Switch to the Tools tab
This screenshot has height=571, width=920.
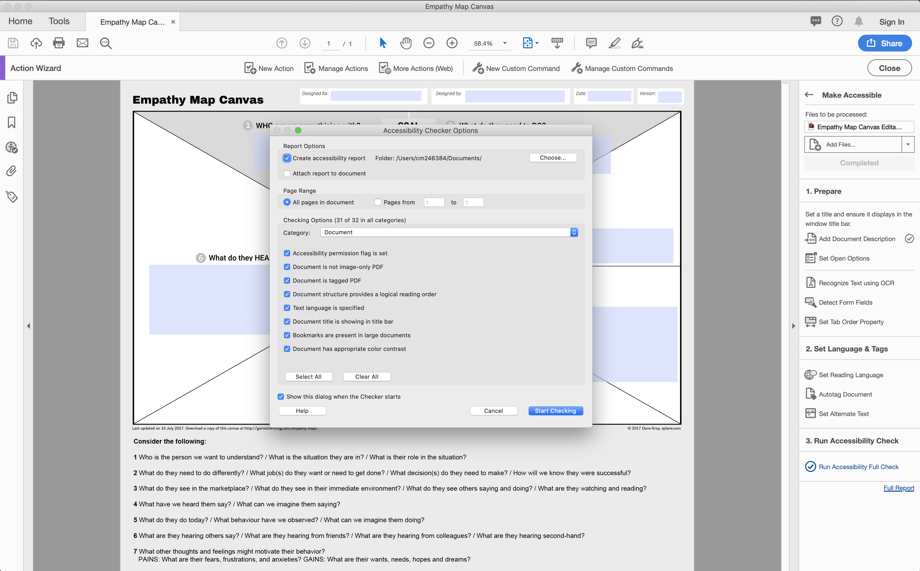coord(59,21)
